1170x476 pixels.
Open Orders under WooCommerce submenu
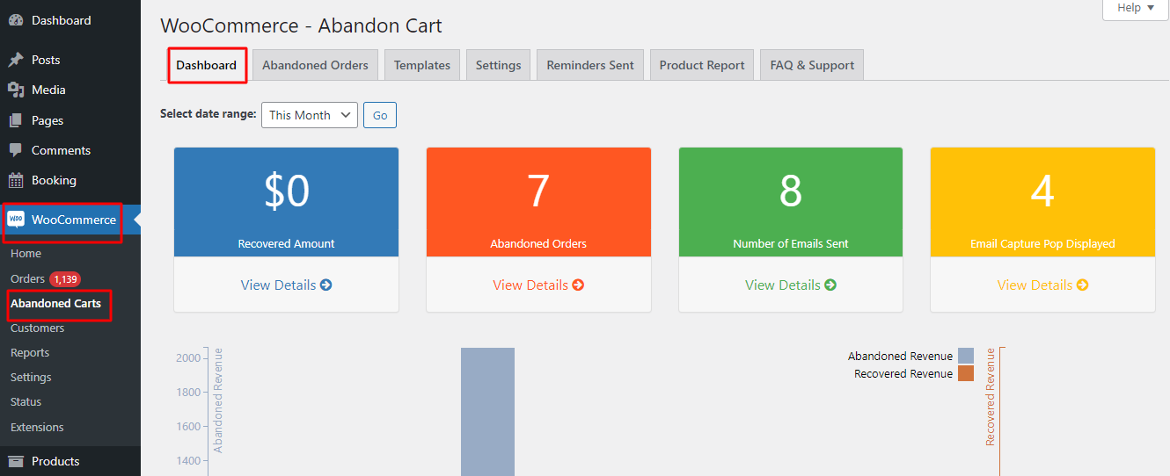[27, 278]
